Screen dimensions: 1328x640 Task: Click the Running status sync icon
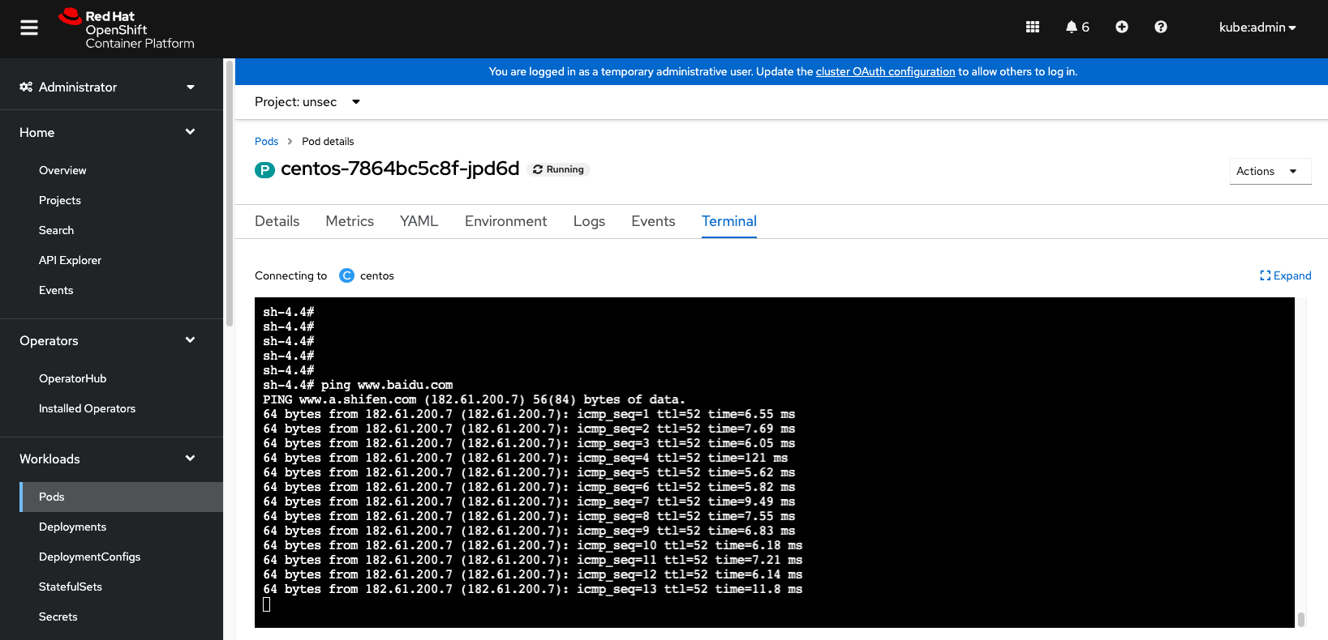coord(537,169)
